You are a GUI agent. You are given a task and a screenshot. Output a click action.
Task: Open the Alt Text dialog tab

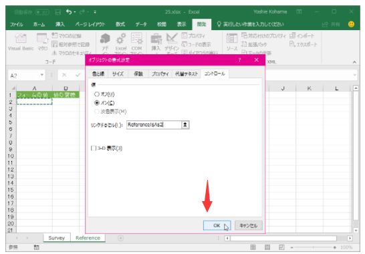click(x=187, y=74)
